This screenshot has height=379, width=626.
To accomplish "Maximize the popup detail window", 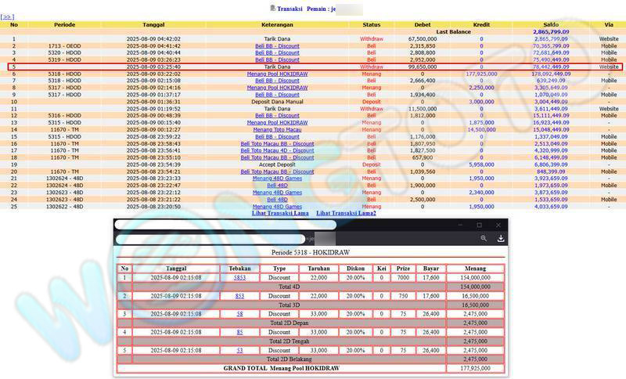I will [x=479, y=225].
